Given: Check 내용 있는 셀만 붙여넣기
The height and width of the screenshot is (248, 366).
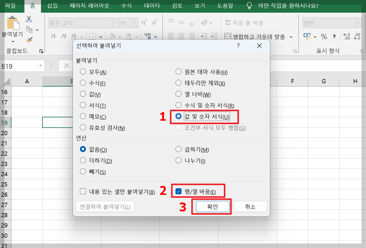Looking at the screenshot, I should [83, 191].
